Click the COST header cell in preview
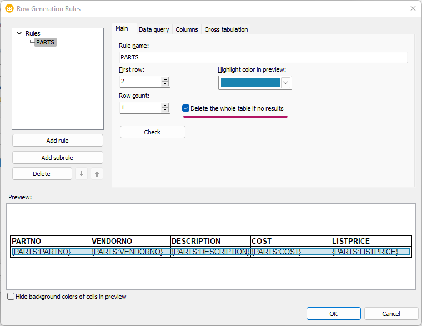Viewport: 422px width, 326px height. pyautogui.click(x=291, y=241)
